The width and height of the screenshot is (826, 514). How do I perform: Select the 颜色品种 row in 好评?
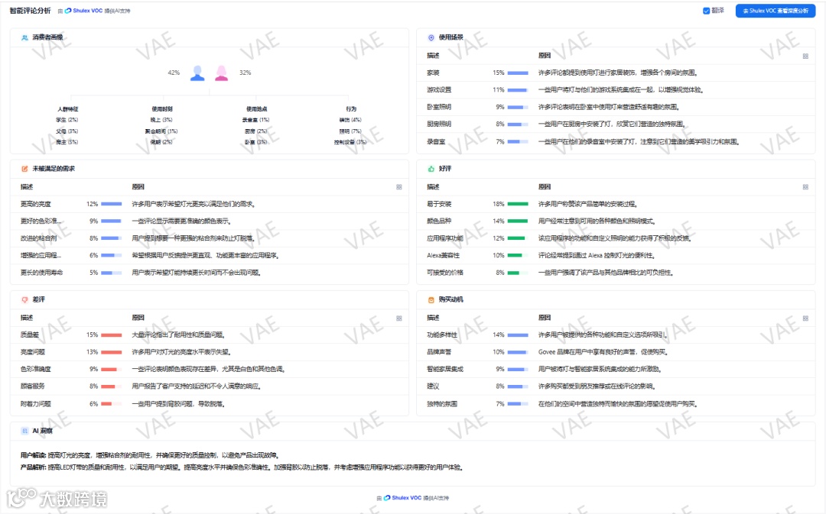(616, 221)
